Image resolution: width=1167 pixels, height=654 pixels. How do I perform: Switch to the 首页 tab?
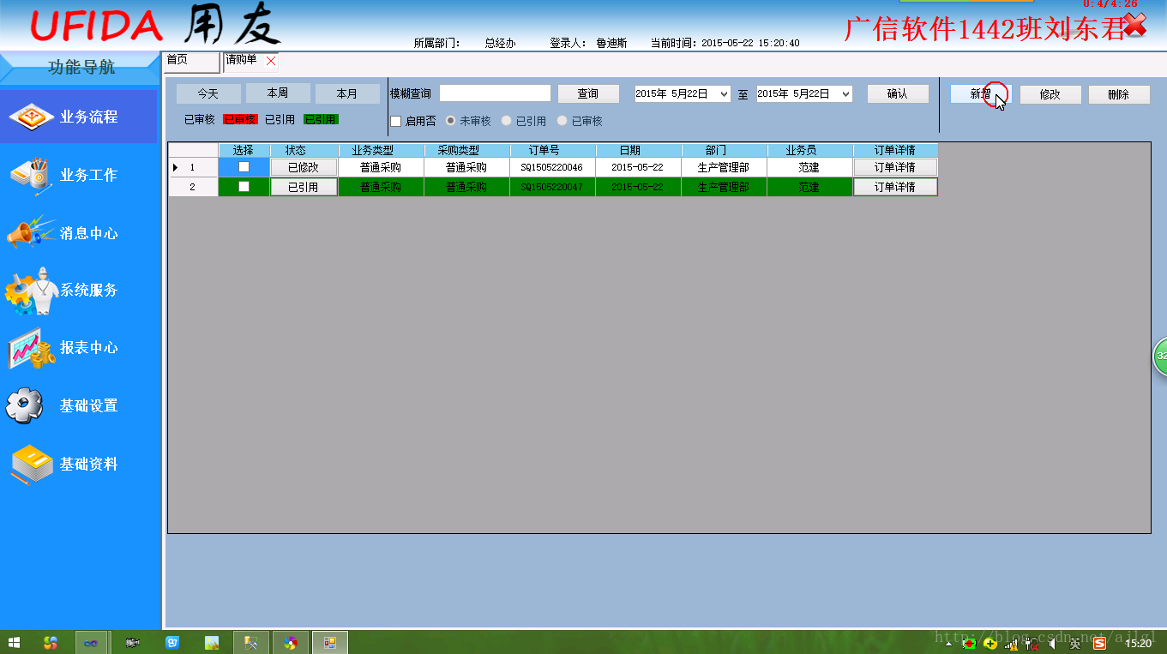pos(191,62)
